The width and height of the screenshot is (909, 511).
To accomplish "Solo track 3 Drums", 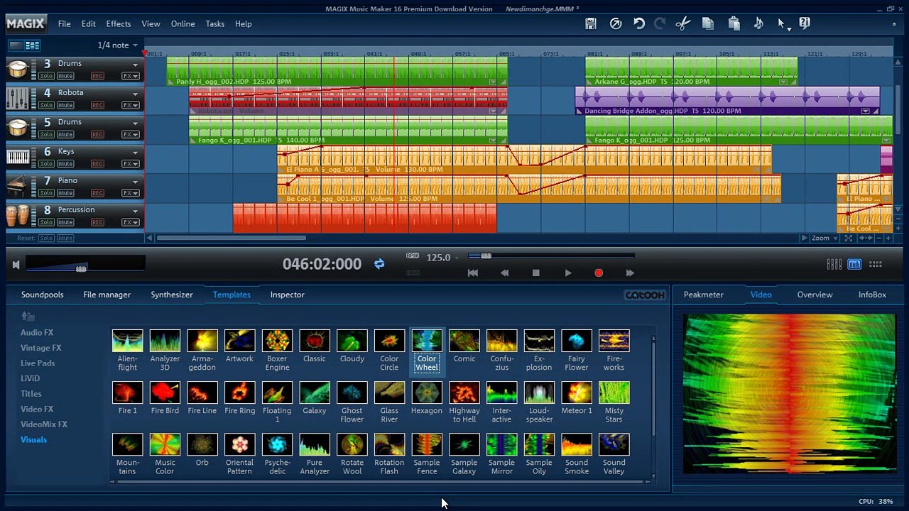I will point(46,76).
